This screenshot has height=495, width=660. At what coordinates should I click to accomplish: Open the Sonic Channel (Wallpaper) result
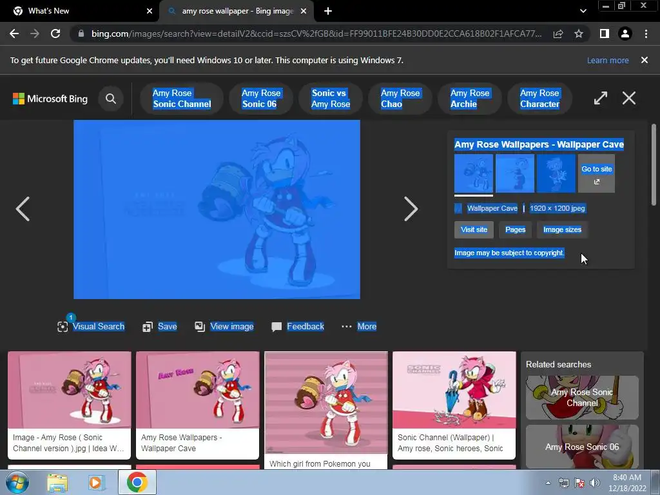click(454, 405)
